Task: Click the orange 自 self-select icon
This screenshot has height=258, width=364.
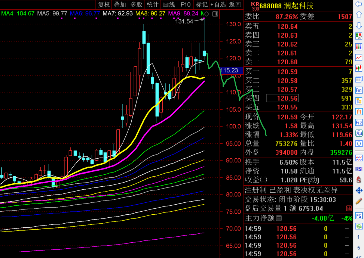Action: 359,112
